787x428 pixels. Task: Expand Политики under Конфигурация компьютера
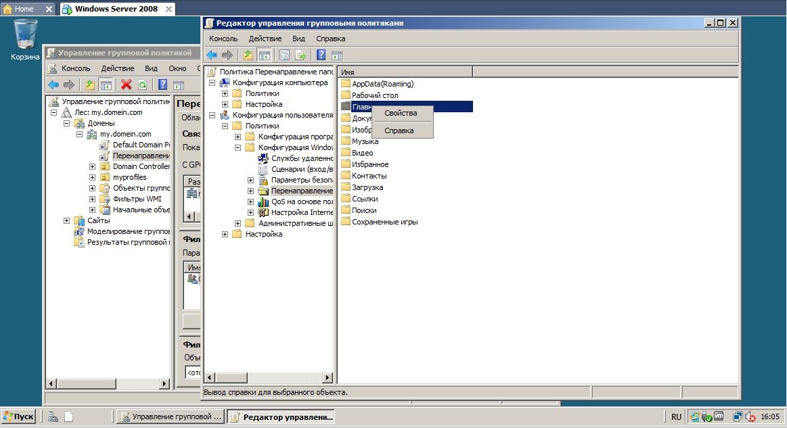(x=225, y=94)
